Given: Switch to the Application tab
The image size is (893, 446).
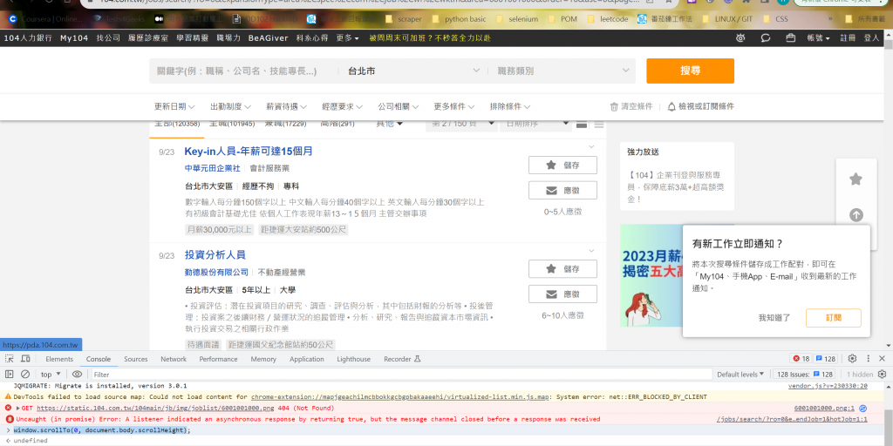Looking at the screenshot, I should click(x=306, y=359).
